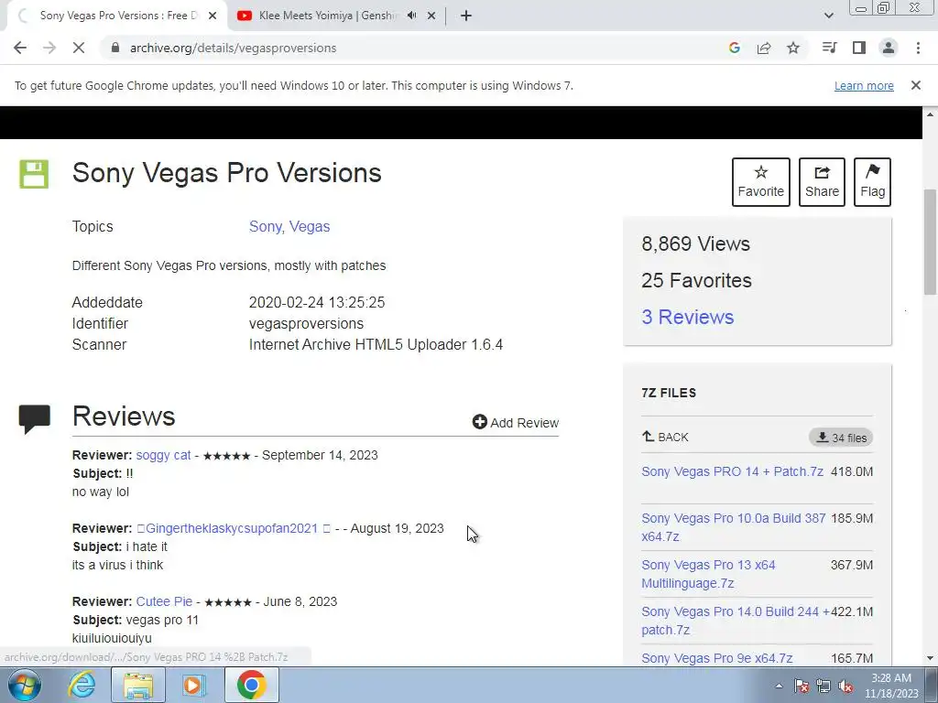Image resolution: width=938 pixels, height=703 pixels.
Task: Download Sony Vegas Pro 10.0a Build 387 x64.7z
Action: pyautogui.click(x=734, y=527)
